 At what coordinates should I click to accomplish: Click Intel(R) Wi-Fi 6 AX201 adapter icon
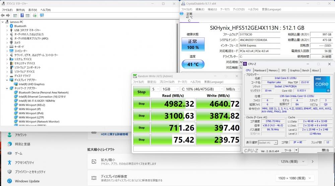tap(16, 101)
